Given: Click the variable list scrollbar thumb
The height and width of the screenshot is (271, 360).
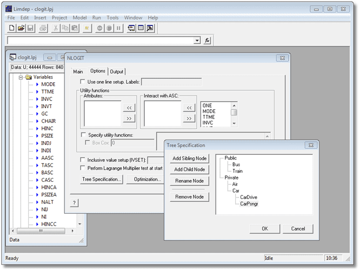Looking at the screenshot, I should click(234, 113).
